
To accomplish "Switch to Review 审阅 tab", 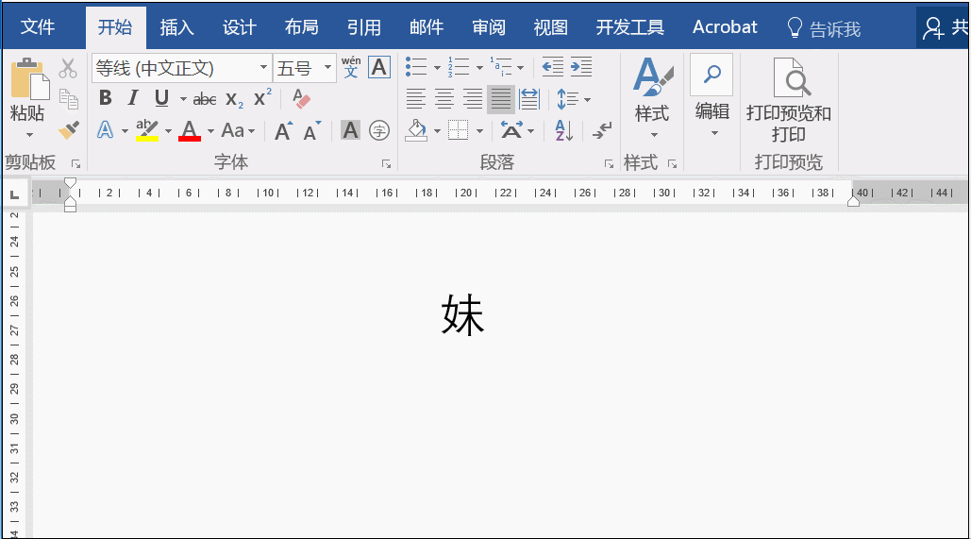I will (x=489, y=27).
